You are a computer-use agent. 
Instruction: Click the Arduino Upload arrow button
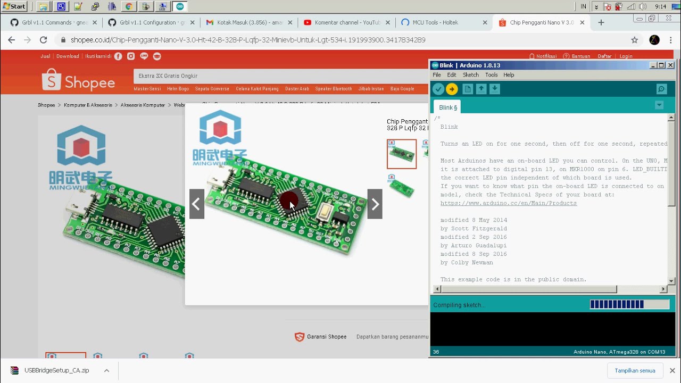452,89
